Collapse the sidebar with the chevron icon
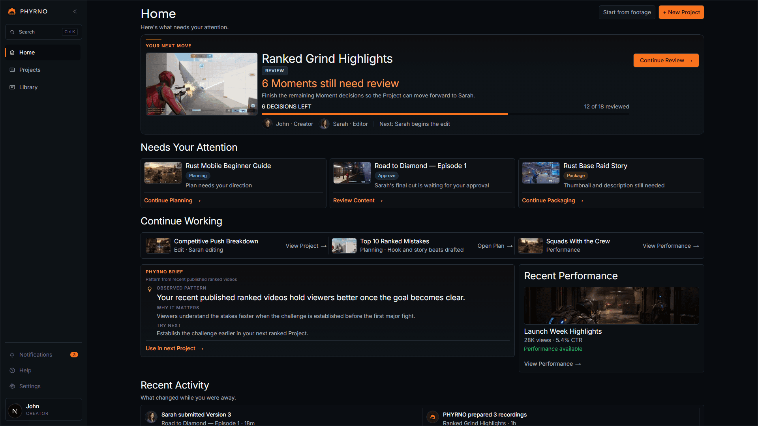Image resolution: width=758 pixels, height=426 pixels. (x=75, y=11)
